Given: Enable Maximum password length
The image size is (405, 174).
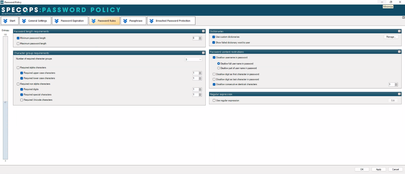Looking at the screenshot, I should (18, 43).
